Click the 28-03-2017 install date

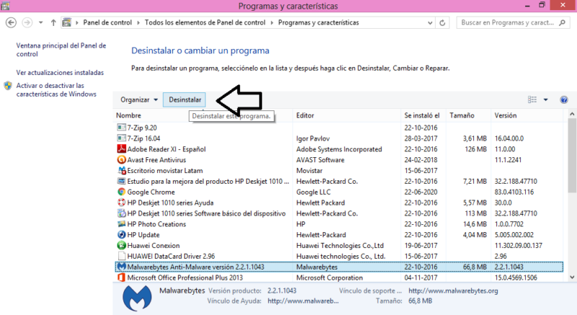click(420, 138)
